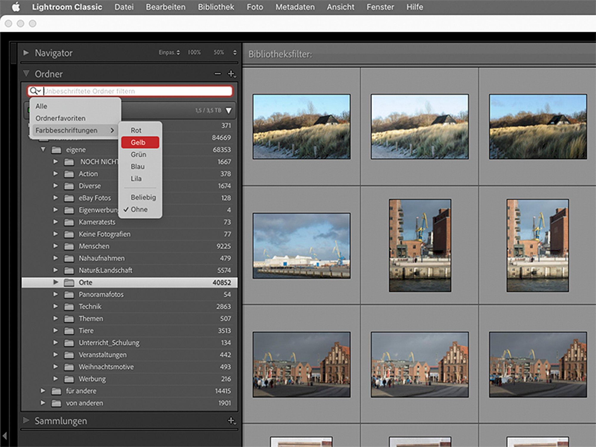Expand the Navigator panel
The image size is (596, 447).
[x=26, y=53]
